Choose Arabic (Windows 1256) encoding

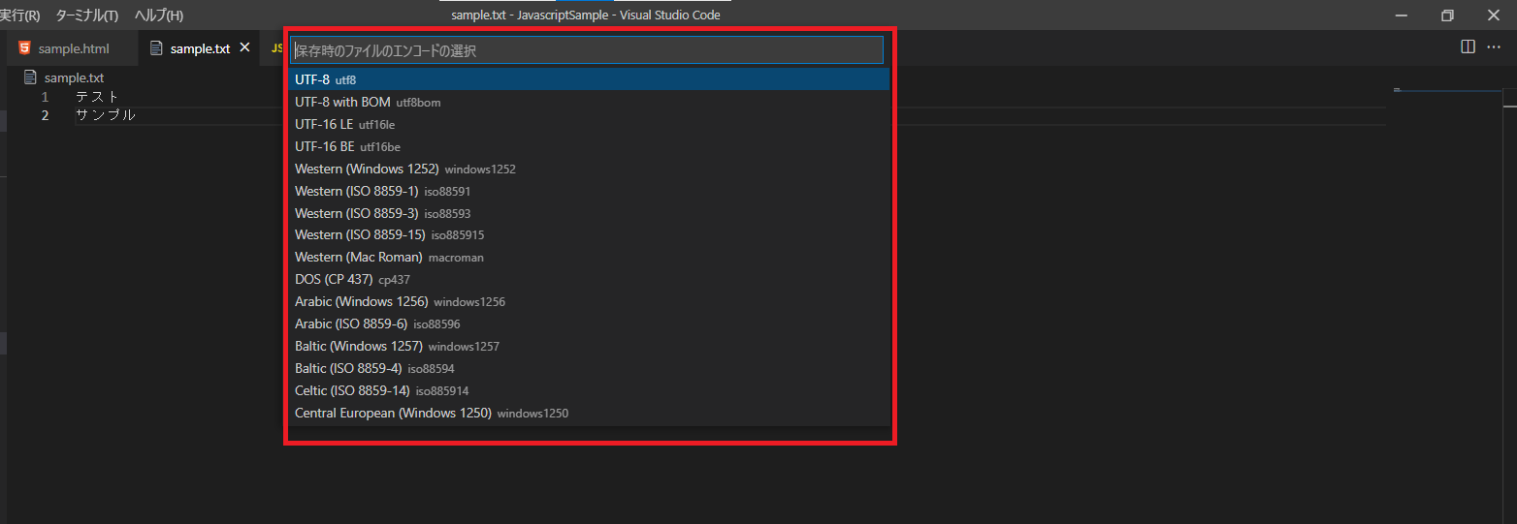click(589, 301)
